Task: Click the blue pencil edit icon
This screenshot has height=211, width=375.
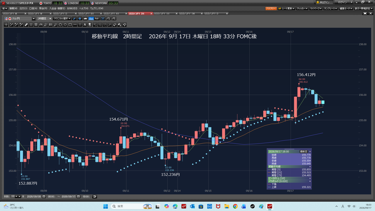Action: coord(74,18)
